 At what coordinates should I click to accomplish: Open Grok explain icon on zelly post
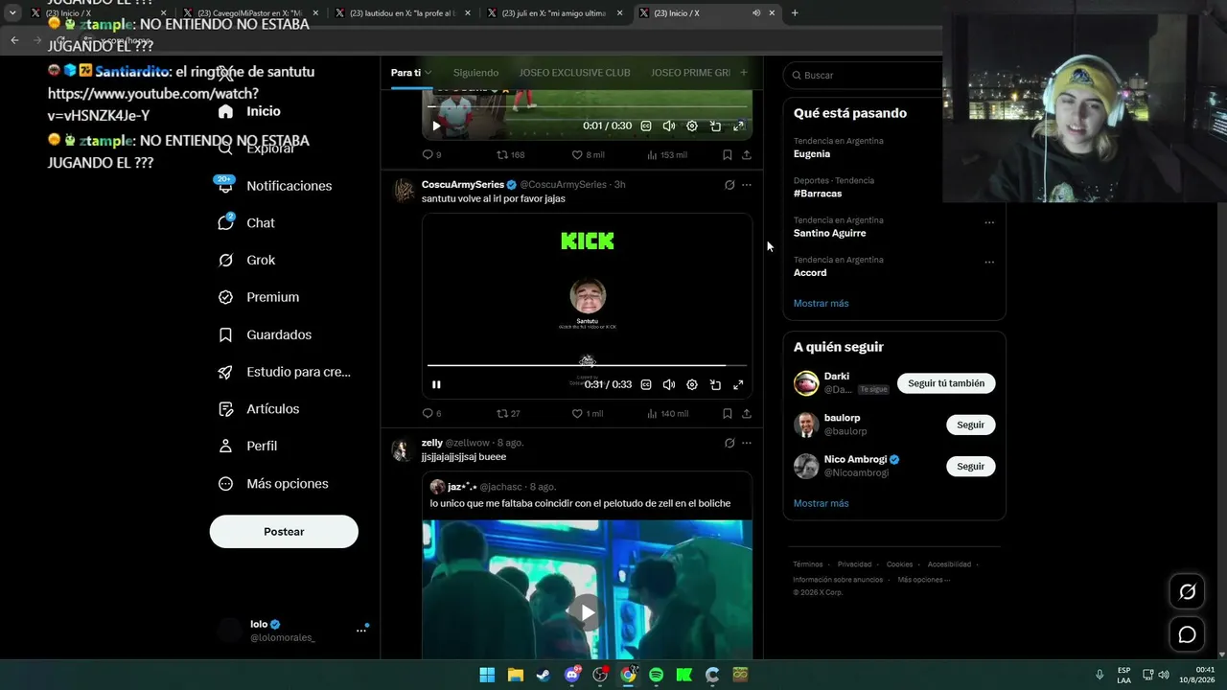[729, 443]
